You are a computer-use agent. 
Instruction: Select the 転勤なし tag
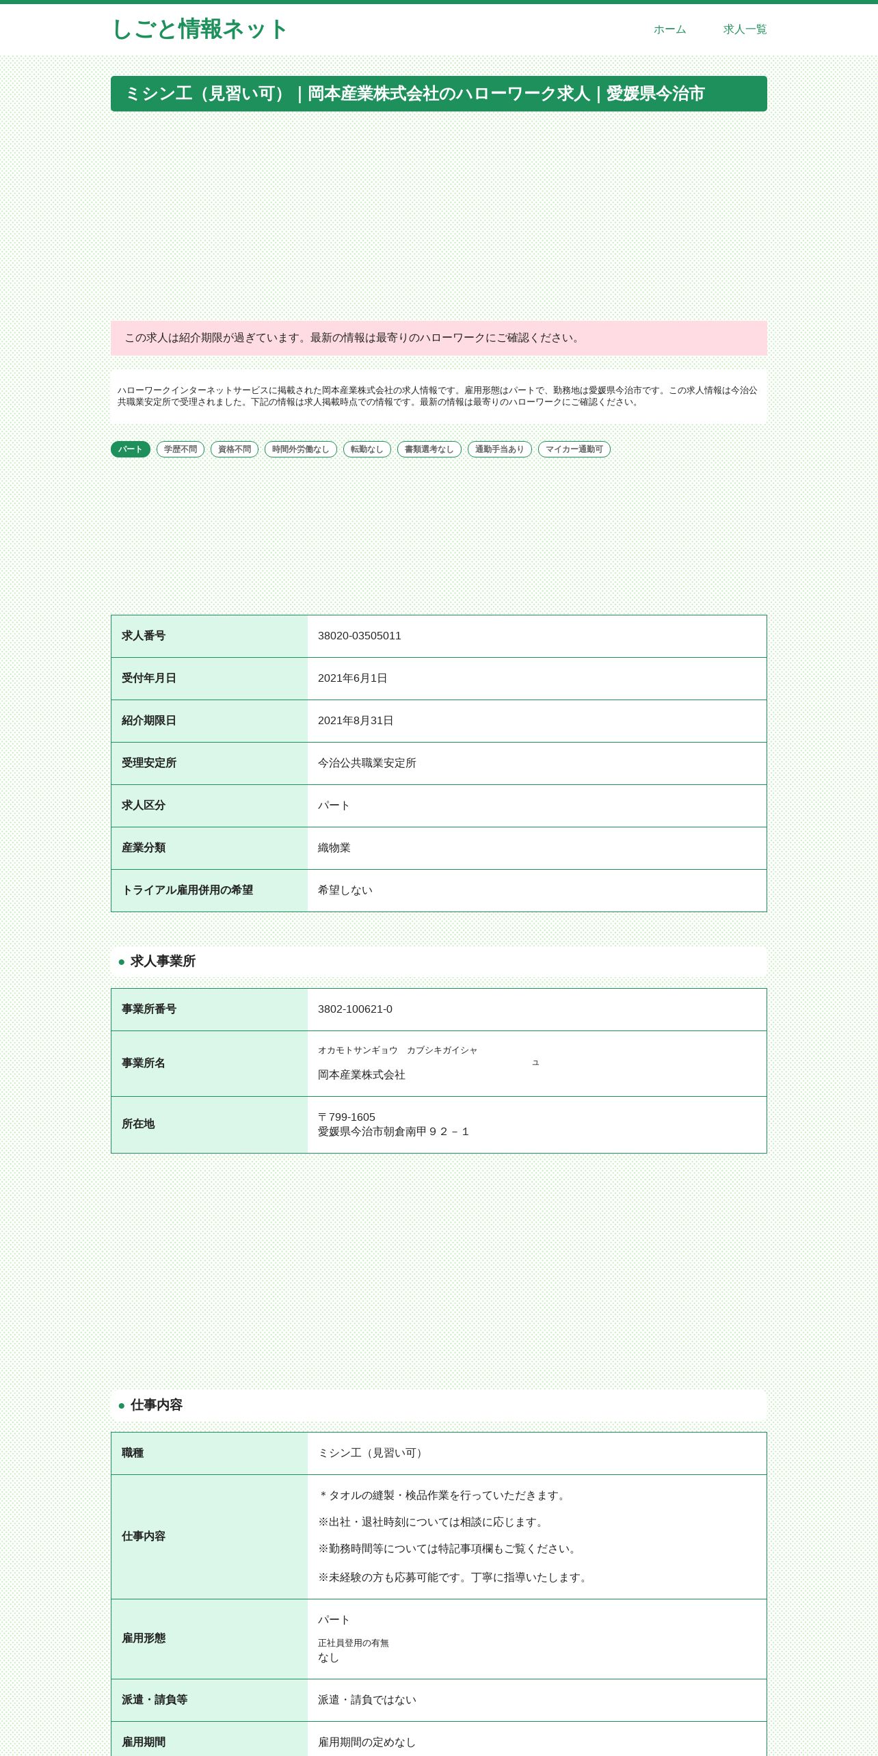(367, 449)
